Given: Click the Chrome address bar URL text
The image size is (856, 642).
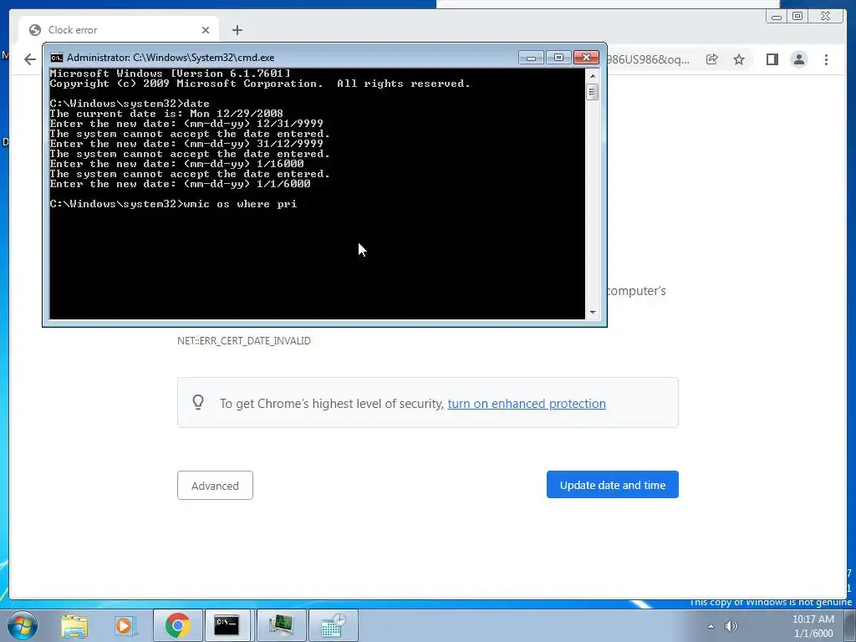Looking at the screenshot, I should 648,59.
